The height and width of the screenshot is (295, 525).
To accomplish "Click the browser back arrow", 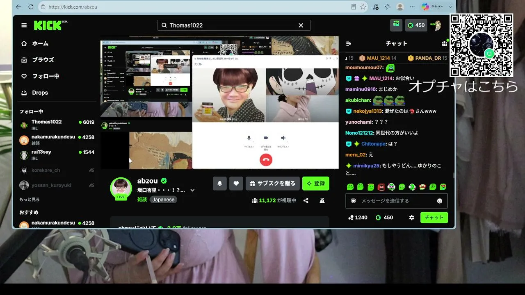I will tap(18, 7).
